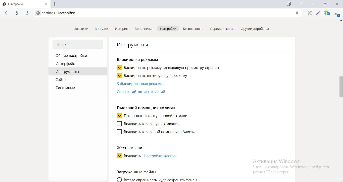Toggle Показывать иконку в новой вкладке

(x=119, y=116)
